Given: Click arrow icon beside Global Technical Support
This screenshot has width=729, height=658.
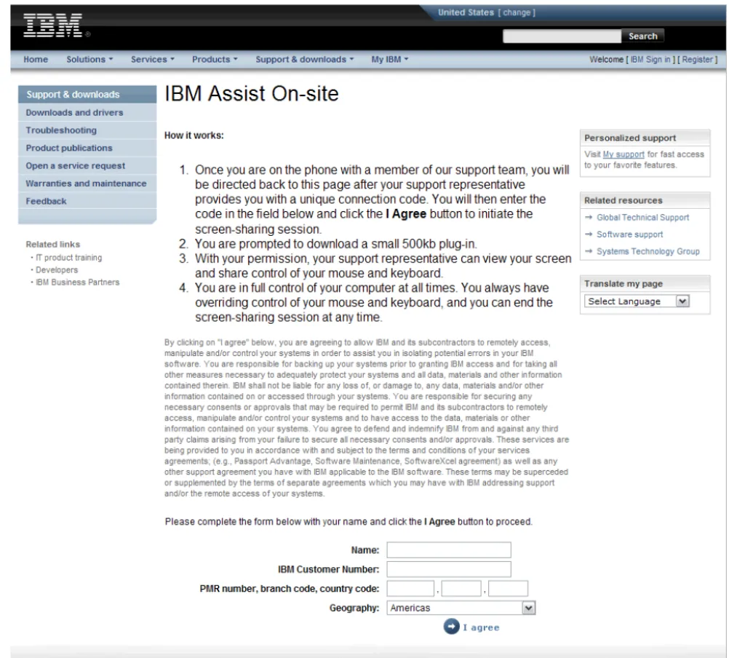Looking at the screenshot, I should pyautogui.click(x=589, y=217).
